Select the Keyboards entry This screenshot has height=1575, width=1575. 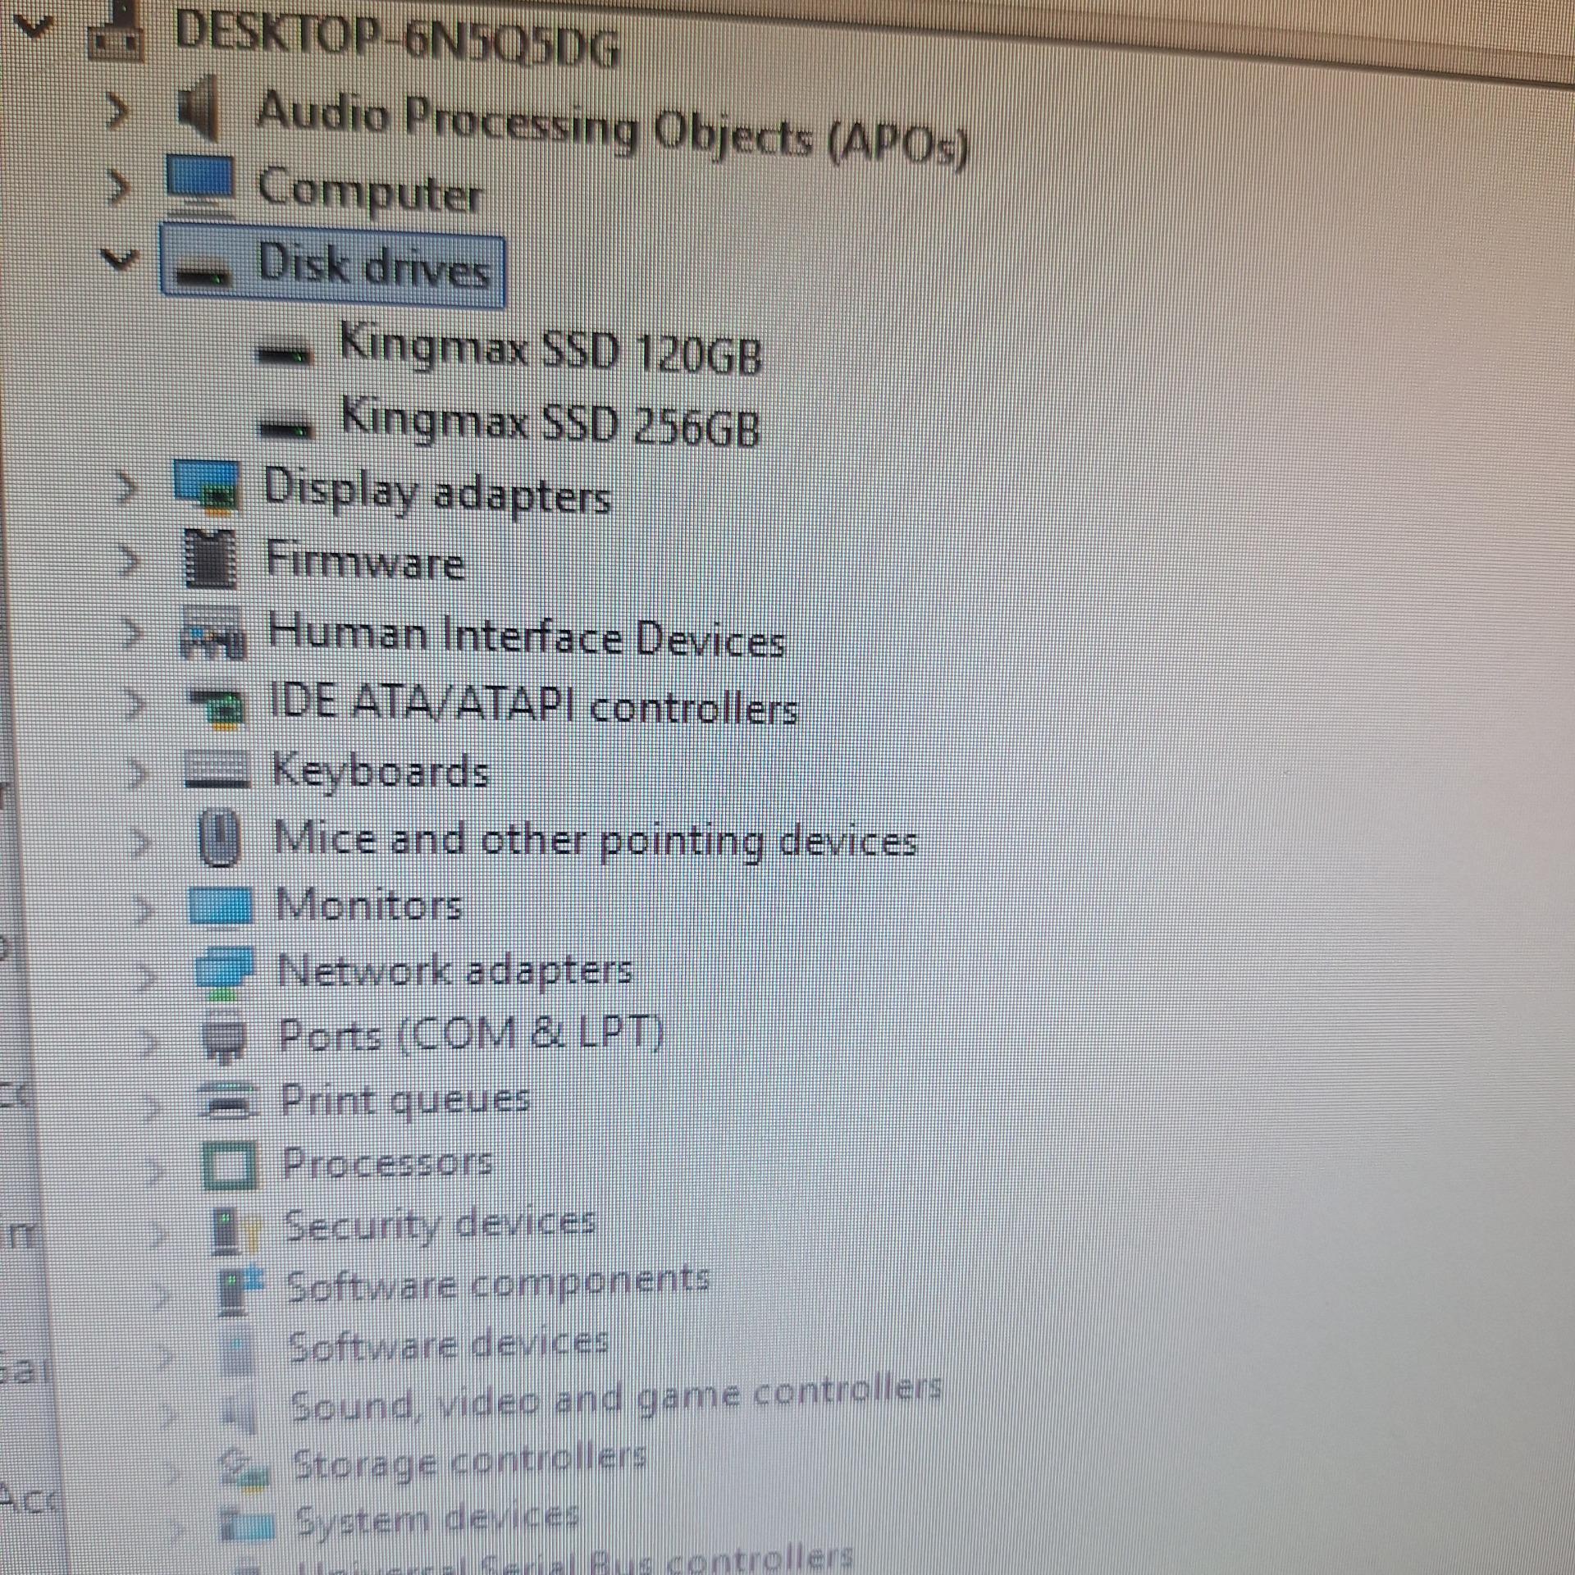(x=381, y=770)
